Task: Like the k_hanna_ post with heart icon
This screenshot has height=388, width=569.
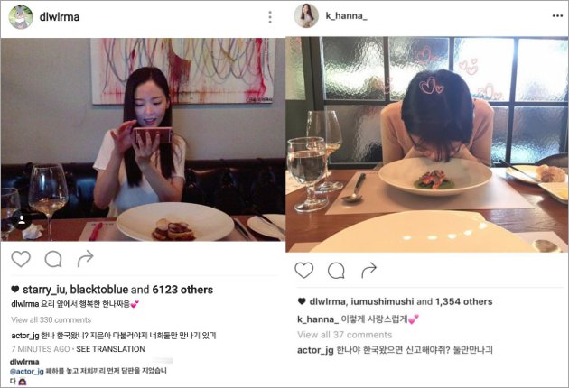Action: pos(304,270)
